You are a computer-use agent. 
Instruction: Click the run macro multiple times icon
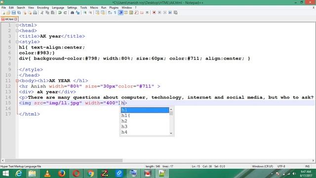(x=170, y=12)
